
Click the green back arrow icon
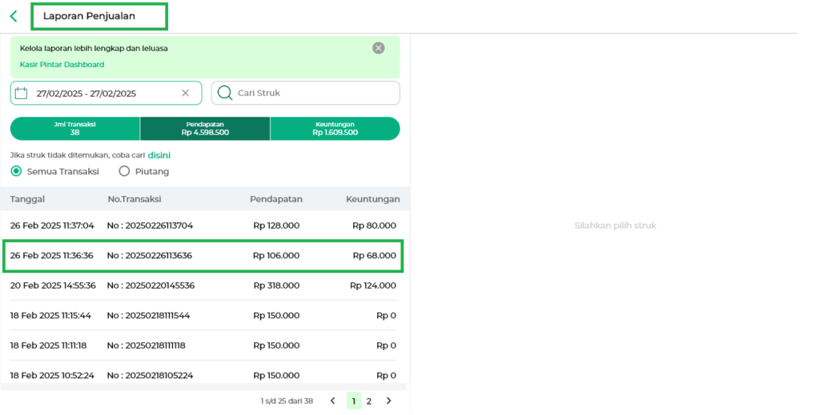coord(14,16)
